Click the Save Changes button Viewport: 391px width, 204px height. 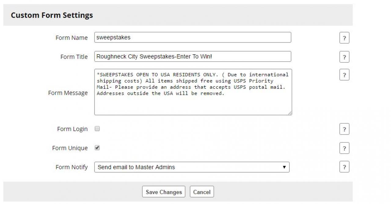click(164, 192)
